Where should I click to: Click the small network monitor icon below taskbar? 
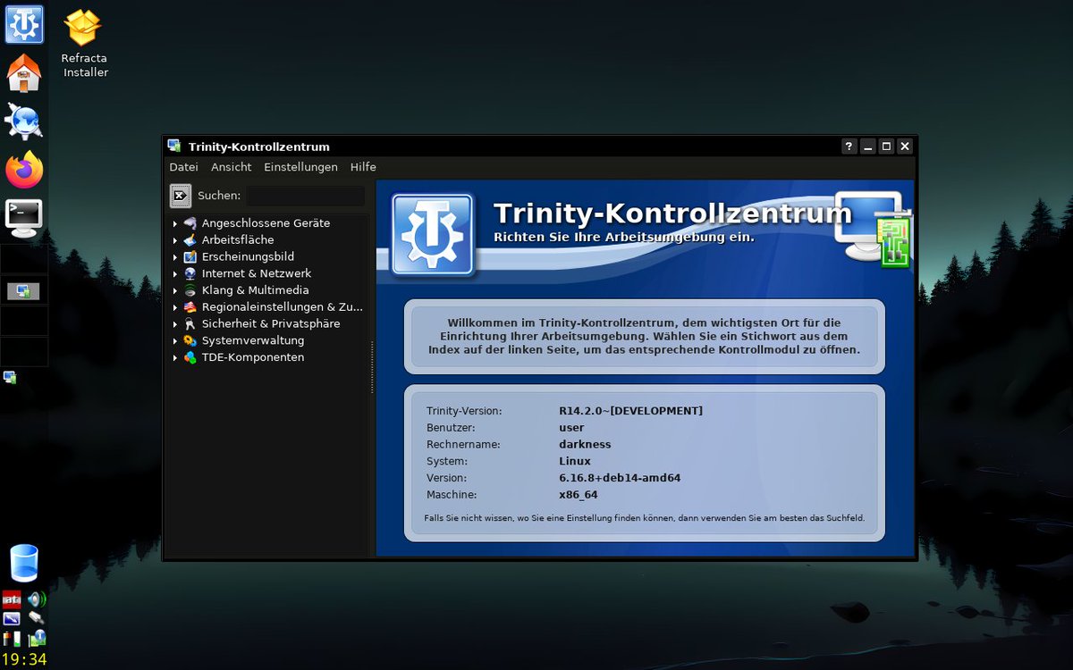pos(10,377)
